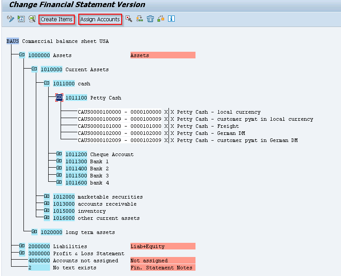Screen dimensions: 341x276
Task: Select item number 1020000
Action: pos(52,232)
